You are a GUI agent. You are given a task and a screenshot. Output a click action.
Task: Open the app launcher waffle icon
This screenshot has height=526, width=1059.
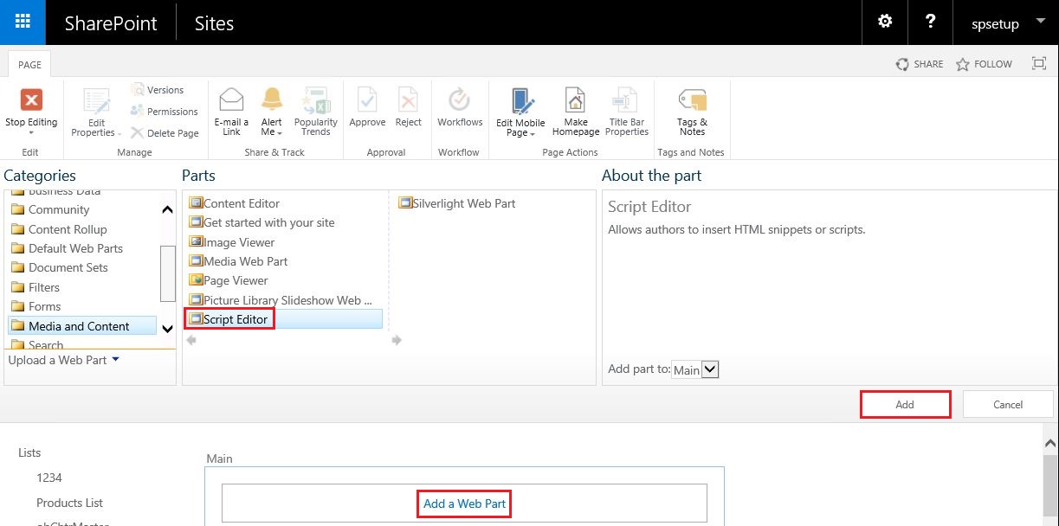pos(23,22)
